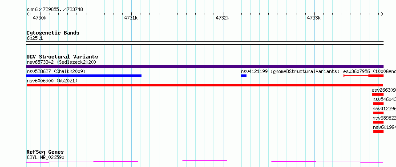
Task: Click the left arrowhead of the ruler
Action: tap(28, 14)
